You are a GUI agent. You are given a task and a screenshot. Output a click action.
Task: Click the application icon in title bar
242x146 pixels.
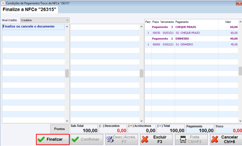[3, 3]
